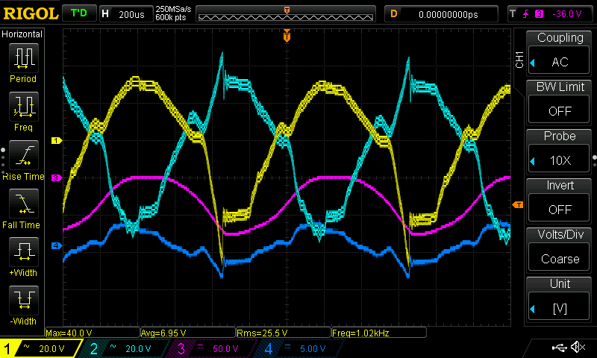Select the Period measurement icon
This screenshot has height=358, width=597.
click(x=23, y=57)
